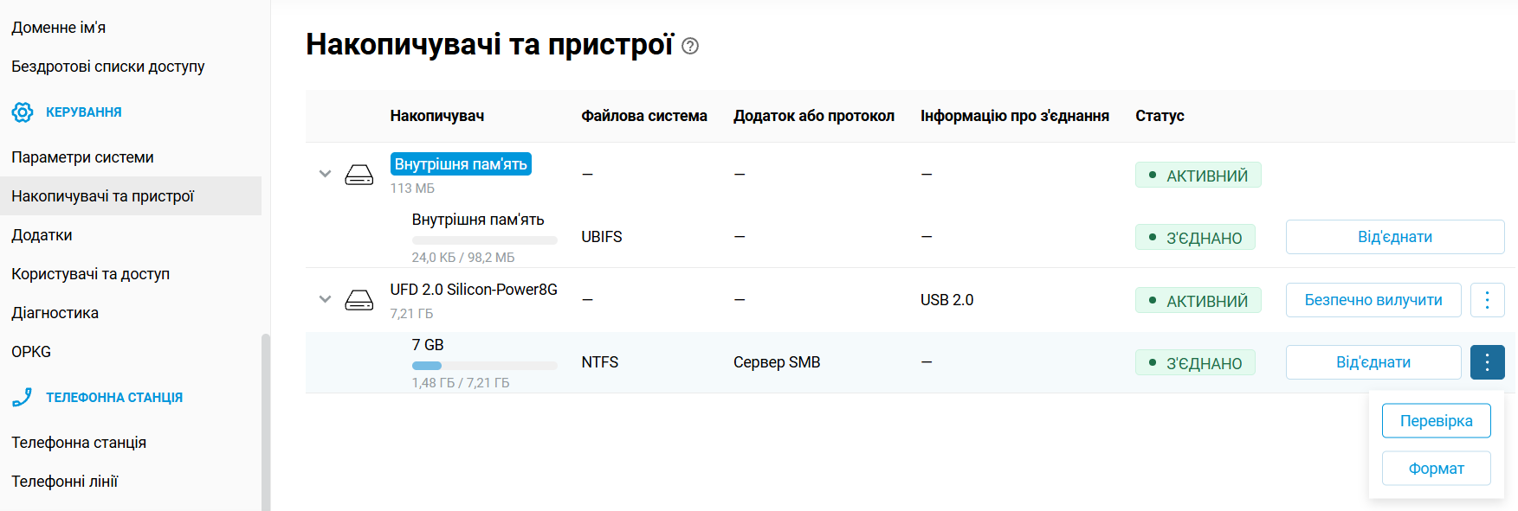
Task: Collapse the UFD 2.0 Silicon-Power8G row
Action: [x=326, y=299]
